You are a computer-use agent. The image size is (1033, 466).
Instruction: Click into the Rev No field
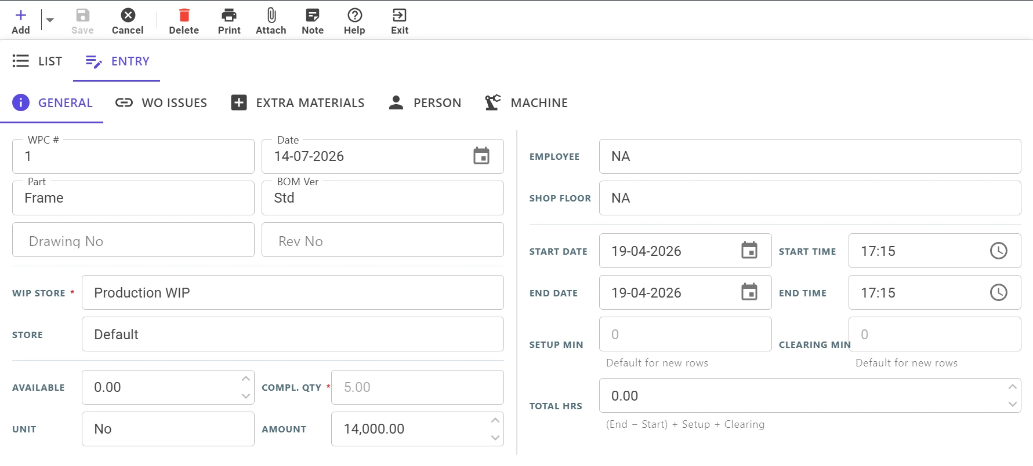383,240
